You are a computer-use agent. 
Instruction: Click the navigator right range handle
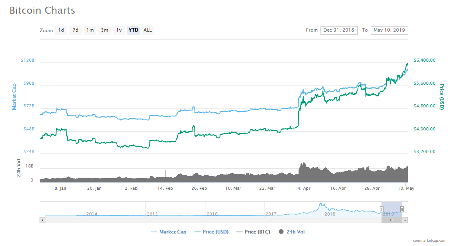402,209
